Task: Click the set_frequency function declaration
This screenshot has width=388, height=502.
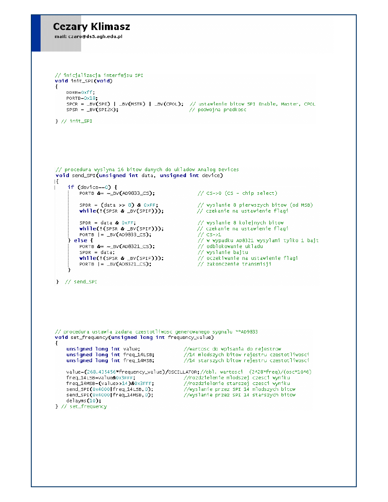Action: [134, 338]
